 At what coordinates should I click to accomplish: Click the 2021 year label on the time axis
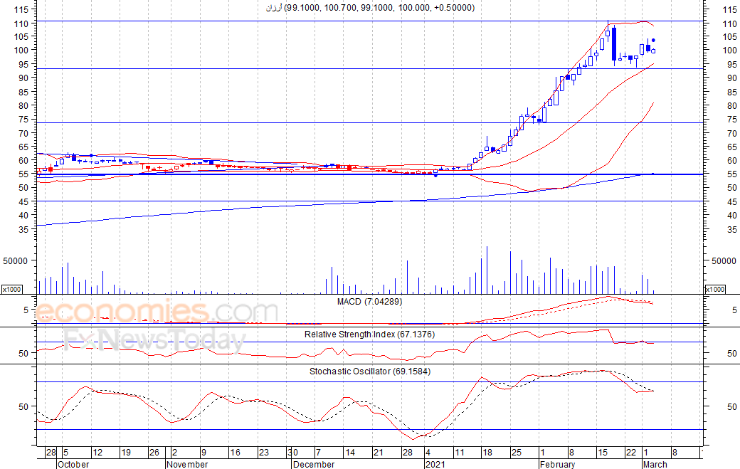(x=436, y=464)
